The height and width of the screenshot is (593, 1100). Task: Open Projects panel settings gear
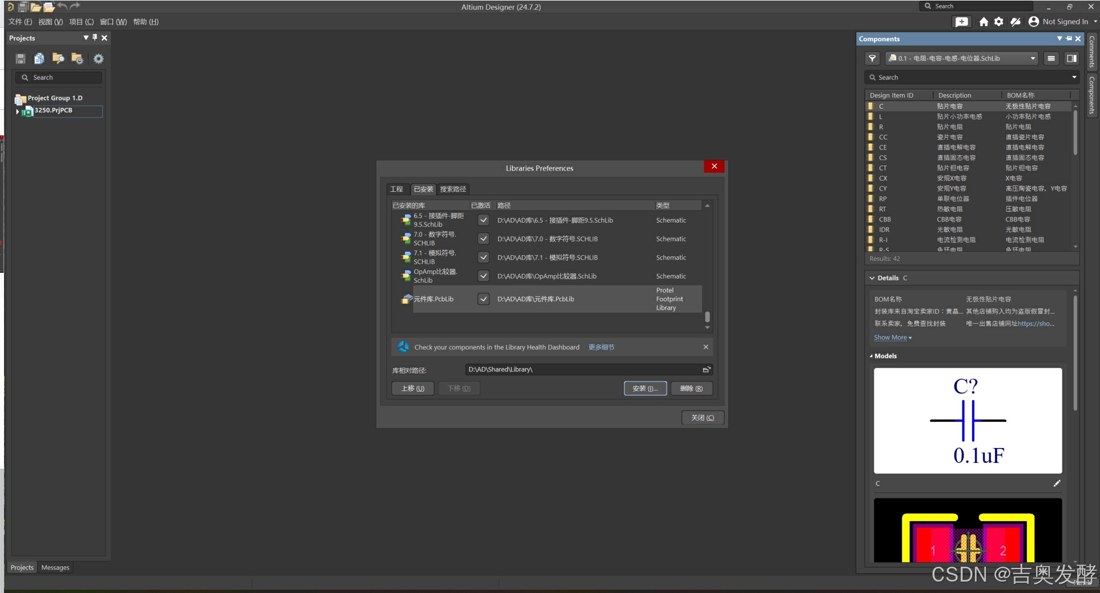click(x=99, y=59)
